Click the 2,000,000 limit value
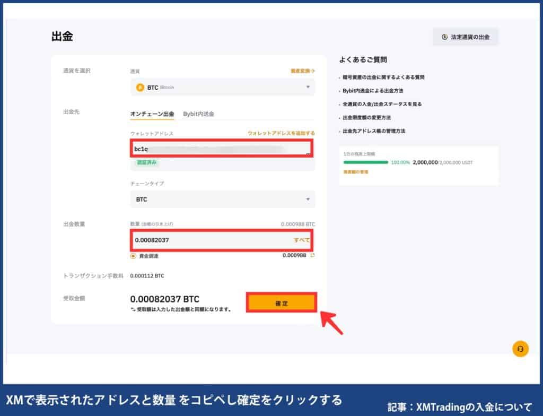This screenshot has height=416, width=543. pos(425,162)
